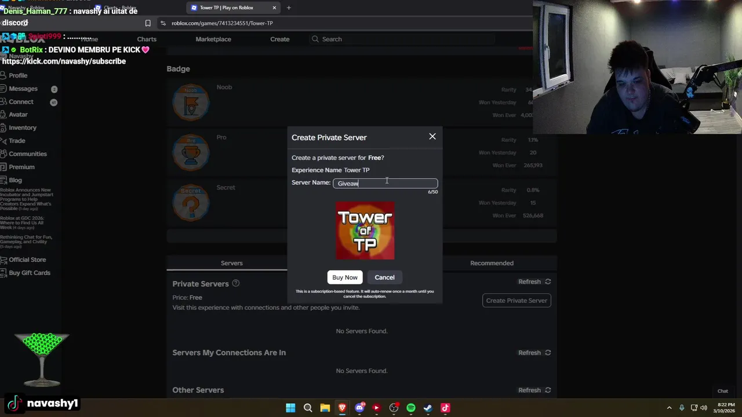Open Messages in the sidebar
This screenshot has height=417, width=742.
23,89
